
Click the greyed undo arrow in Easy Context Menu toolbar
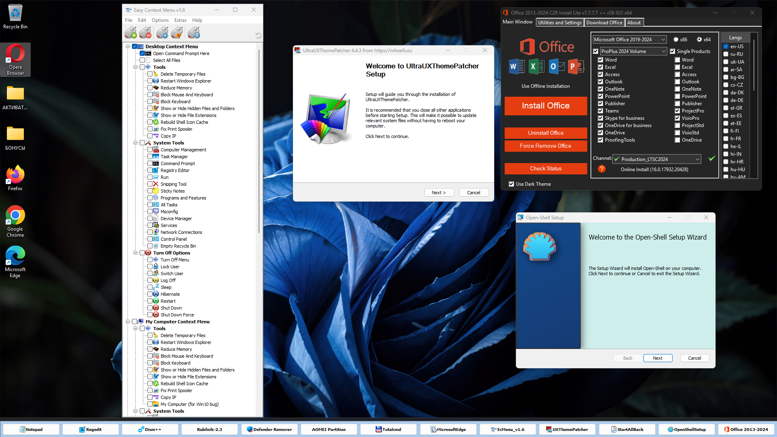[258, 36]
